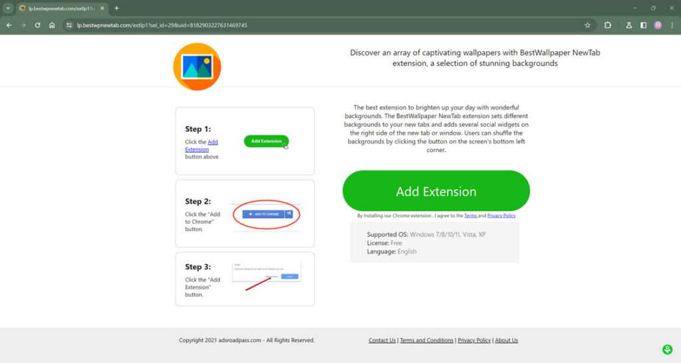Click the Supported OS text line
The height and width of the screenshot is (363, 681).
pyautogui.click(x=426, y=234)
